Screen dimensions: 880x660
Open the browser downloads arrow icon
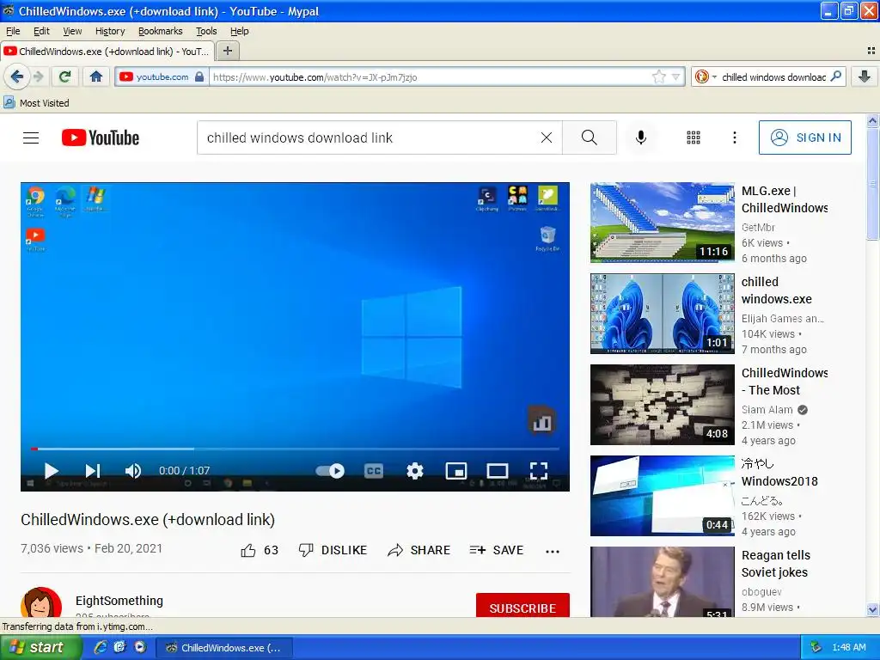(x=865, y=76)
